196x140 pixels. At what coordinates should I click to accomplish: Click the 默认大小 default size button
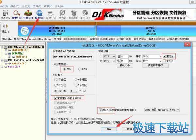pyautogui.click(x=125, y=65)
